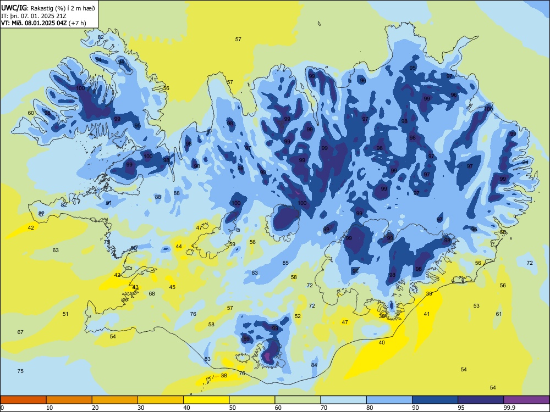Click the map value '44'
Viewport: 550px width, 412px height.
click(179, 247)
